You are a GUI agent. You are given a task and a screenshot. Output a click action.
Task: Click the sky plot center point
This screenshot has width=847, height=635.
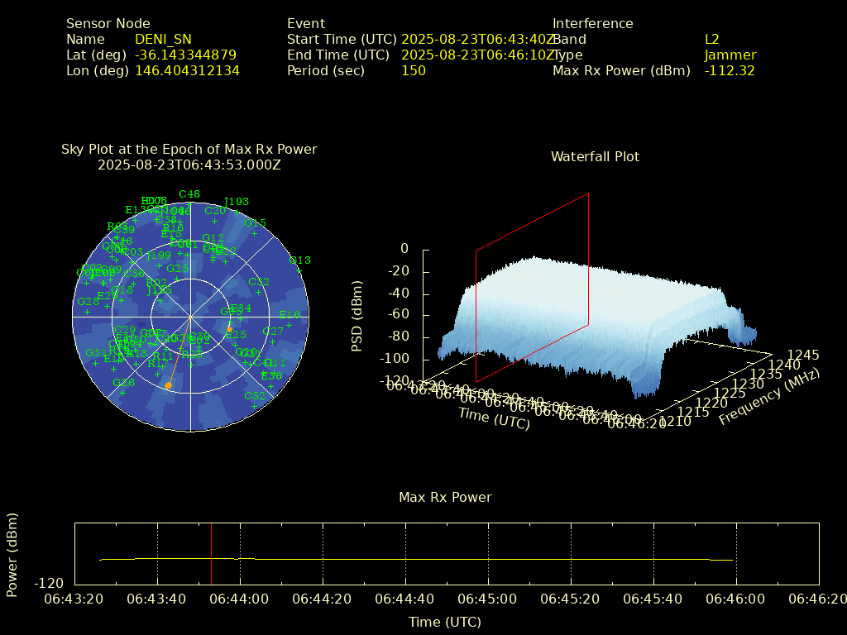pos(190,317)
